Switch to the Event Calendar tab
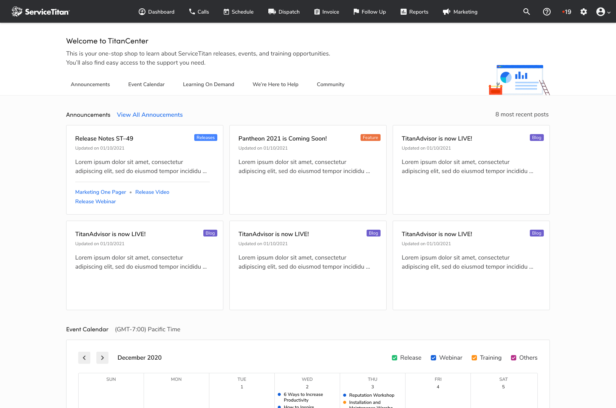616x408 pixels. click(146, 84)
